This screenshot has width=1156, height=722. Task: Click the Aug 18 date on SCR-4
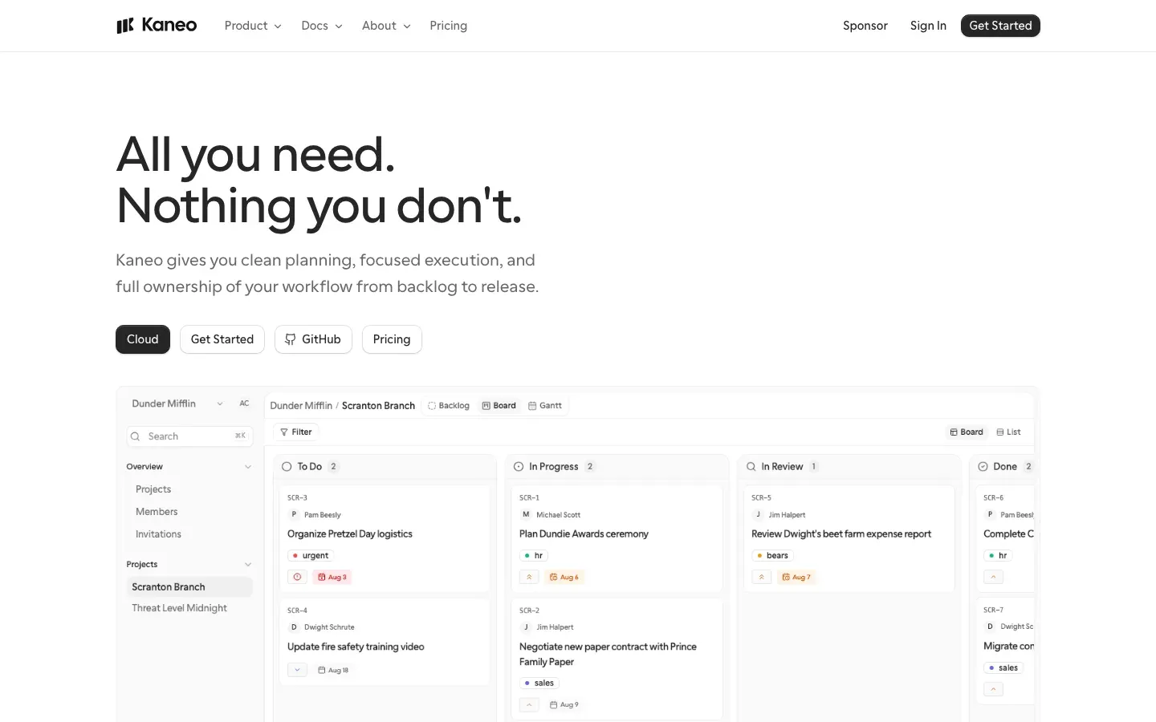[333, 670]
